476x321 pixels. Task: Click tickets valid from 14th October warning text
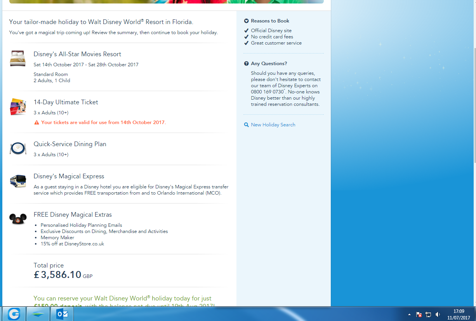103,123
